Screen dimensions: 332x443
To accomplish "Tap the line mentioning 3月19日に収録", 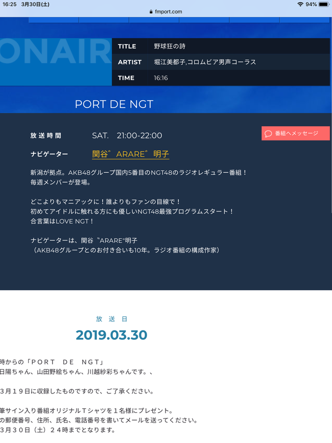I will tap(77, 391).
